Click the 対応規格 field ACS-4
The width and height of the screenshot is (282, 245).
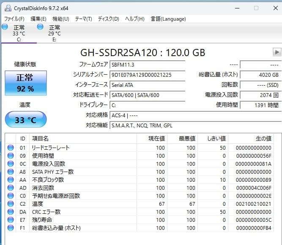click(195, 115)
